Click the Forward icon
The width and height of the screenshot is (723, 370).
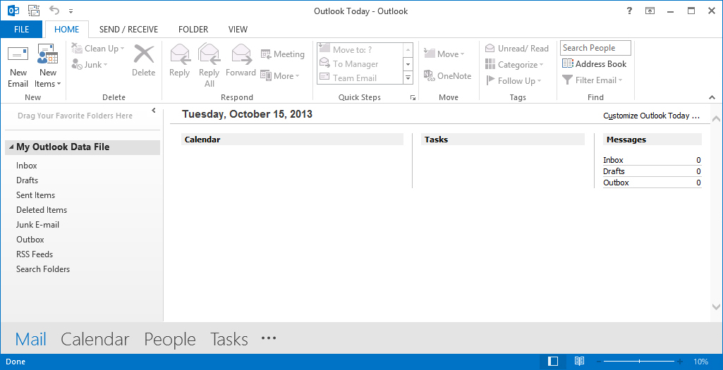(x=241, y=54)
